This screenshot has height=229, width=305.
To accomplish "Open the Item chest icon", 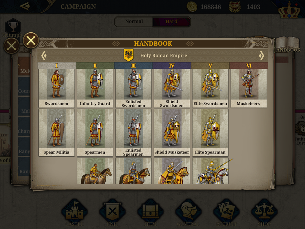I will tap(150, 212).
